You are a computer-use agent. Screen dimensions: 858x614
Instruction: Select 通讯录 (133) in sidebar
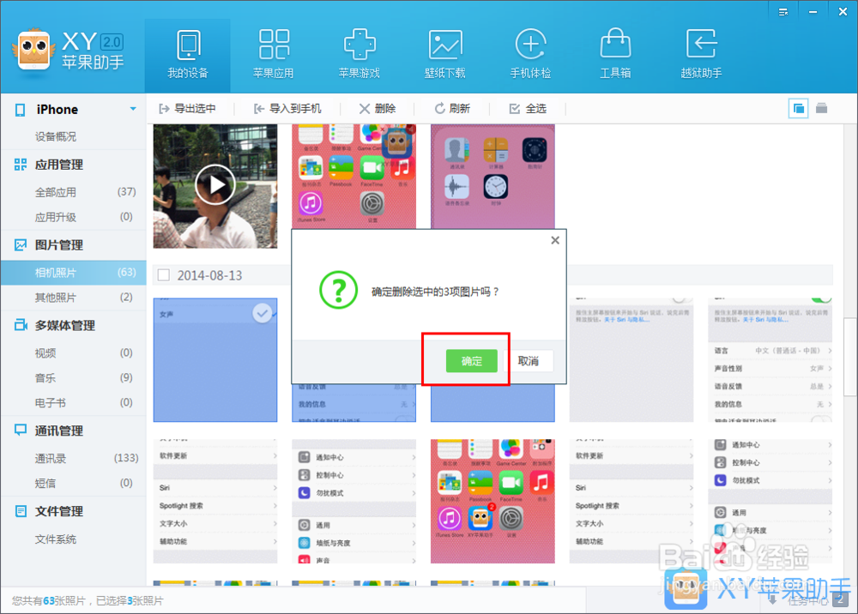(x=73, y=458)
